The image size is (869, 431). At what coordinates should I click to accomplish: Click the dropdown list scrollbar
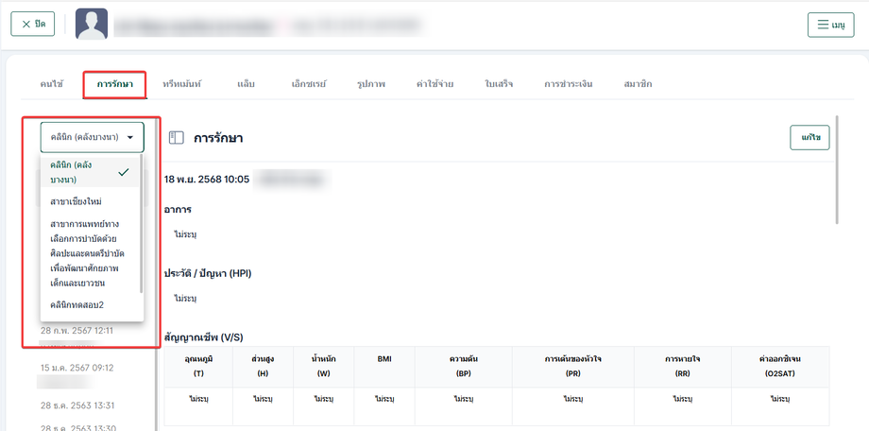pyautogui.click(x=142, y=224)
